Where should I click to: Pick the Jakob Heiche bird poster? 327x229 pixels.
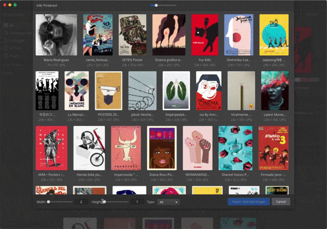(x=142, y=91)
